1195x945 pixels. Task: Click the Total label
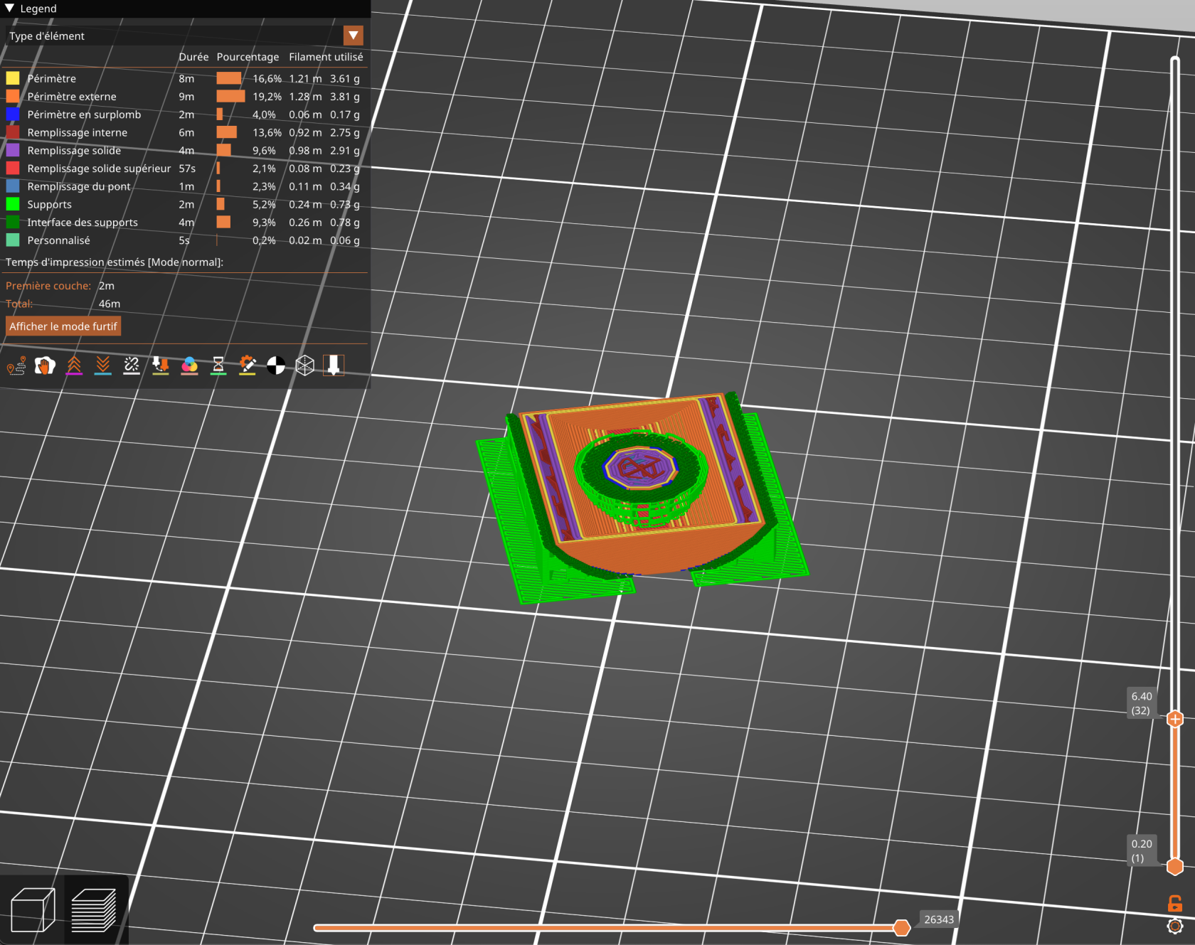[x=19, y=304]
